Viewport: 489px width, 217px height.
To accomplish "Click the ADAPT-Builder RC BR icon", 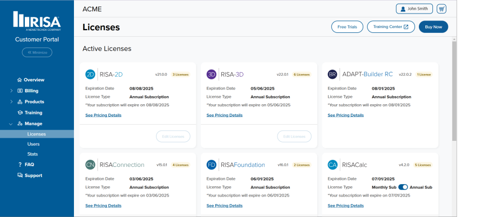I will coord(332,74).
